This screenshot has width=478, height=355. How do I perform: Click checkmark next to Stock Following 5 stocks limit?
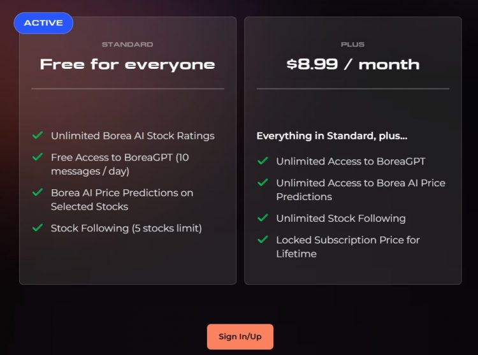click(38, 228)
